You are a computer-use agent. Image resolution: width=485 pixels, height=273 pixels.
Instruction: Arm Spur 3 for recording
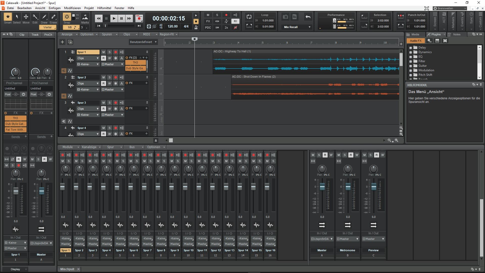(115, 103)
